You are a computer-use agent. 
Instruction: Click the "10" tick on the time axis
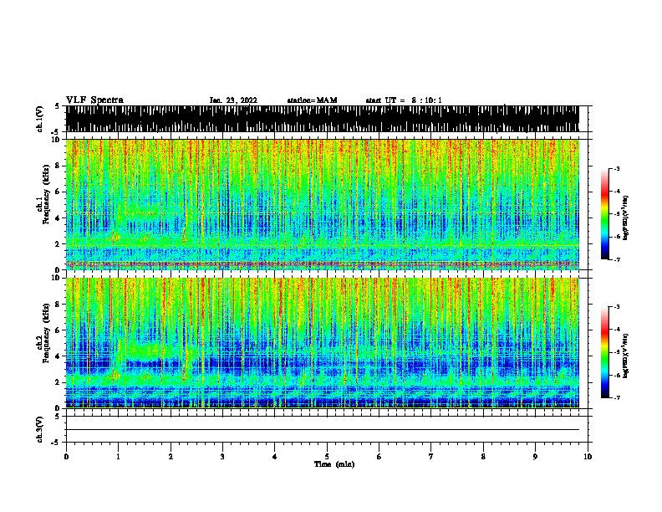pos(588,456)
